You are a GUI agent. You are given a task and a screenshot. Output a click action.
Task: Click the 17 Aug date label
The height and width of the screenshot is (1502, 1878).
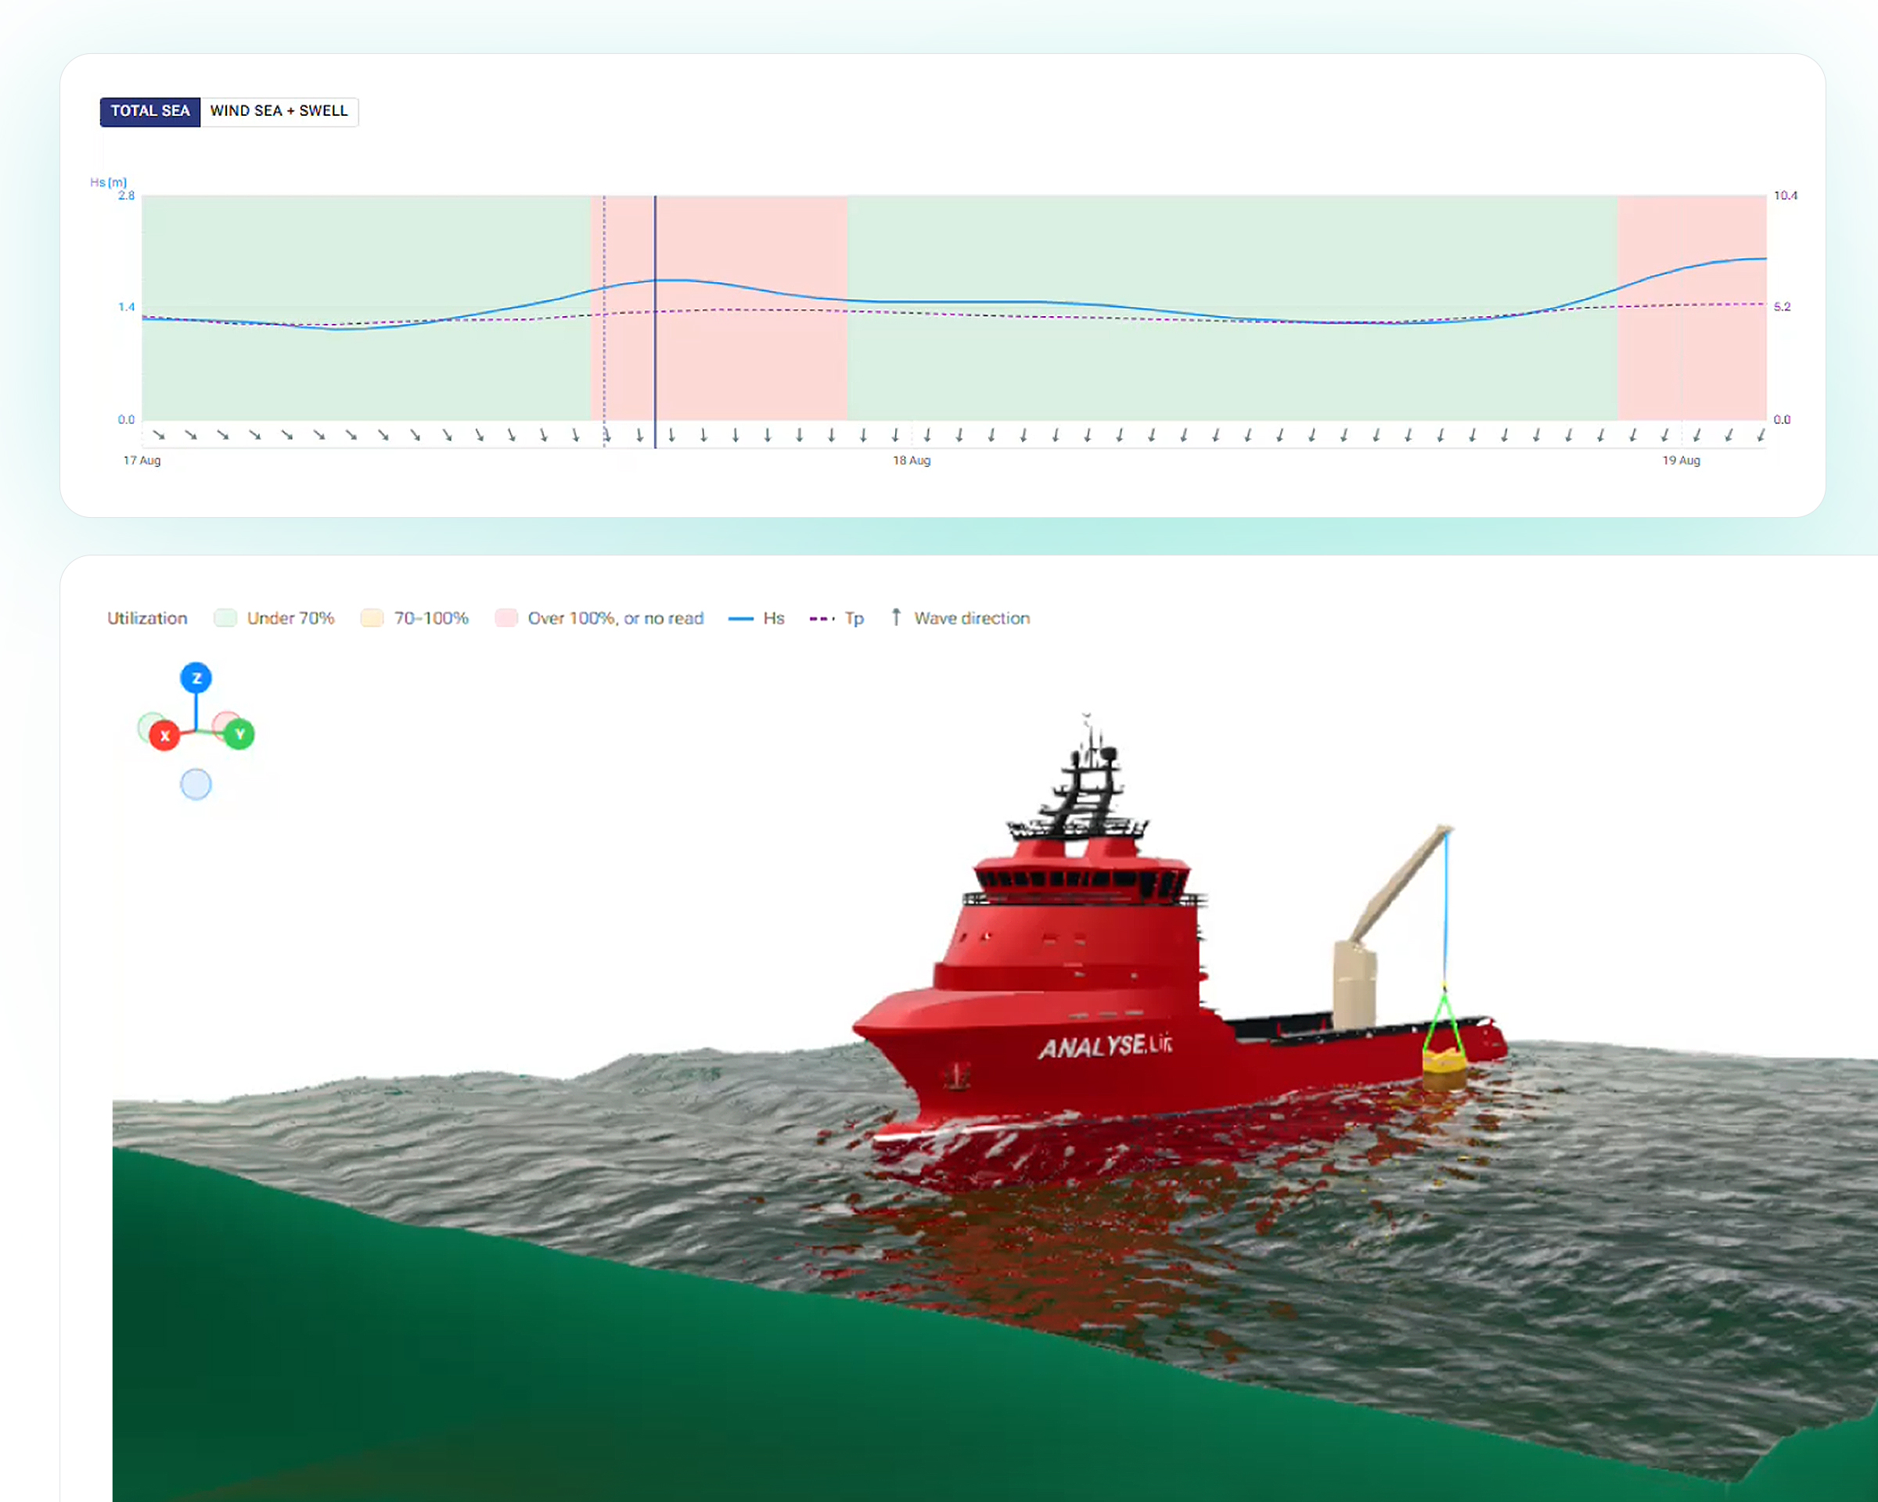click(x=142, y=461)
